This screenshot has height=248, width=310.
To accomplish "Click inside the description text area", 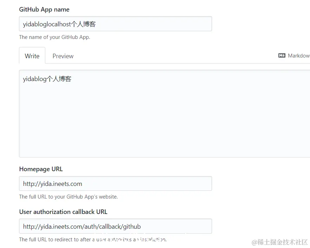I will click(165, 114).
